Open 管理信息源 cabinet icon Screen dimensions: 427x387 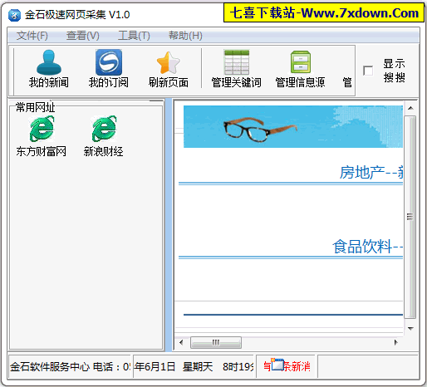click(x=301, y=62)
